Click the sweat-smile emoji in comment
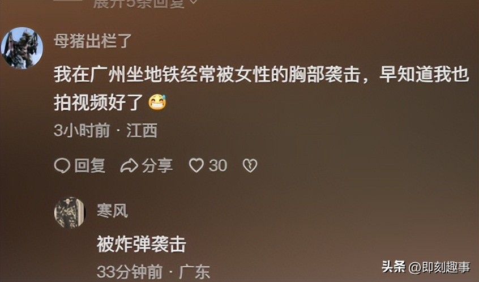The width and height of the screenshot is (479, 282). pyautogui.click(x=157, y=102)
